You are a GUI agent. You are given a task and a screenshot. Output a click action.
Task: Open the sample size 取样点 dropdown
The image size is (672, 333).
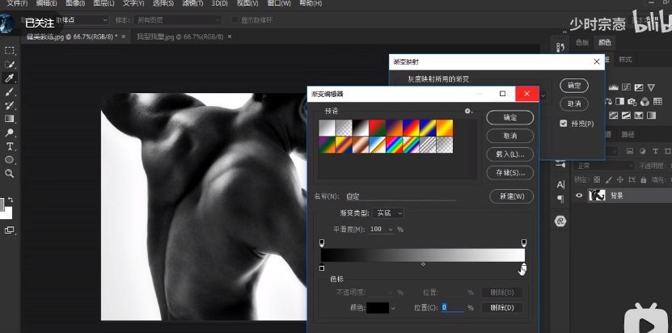tap(81, 20)
